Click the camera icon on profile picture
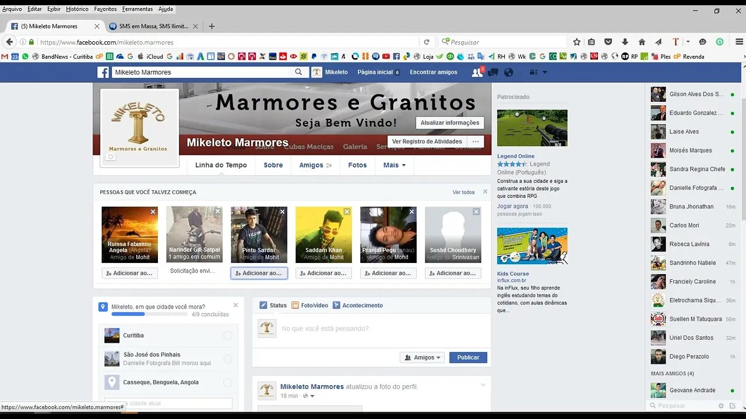This screenshot has height=419, width=746. 111,157
